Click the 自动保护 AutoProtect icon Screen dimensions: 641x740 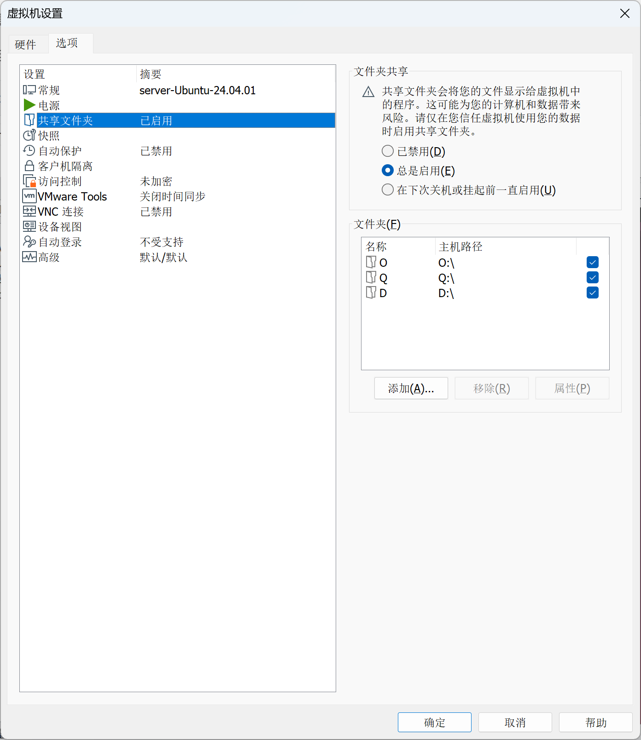pyautogui.click(x=29, y=151)
